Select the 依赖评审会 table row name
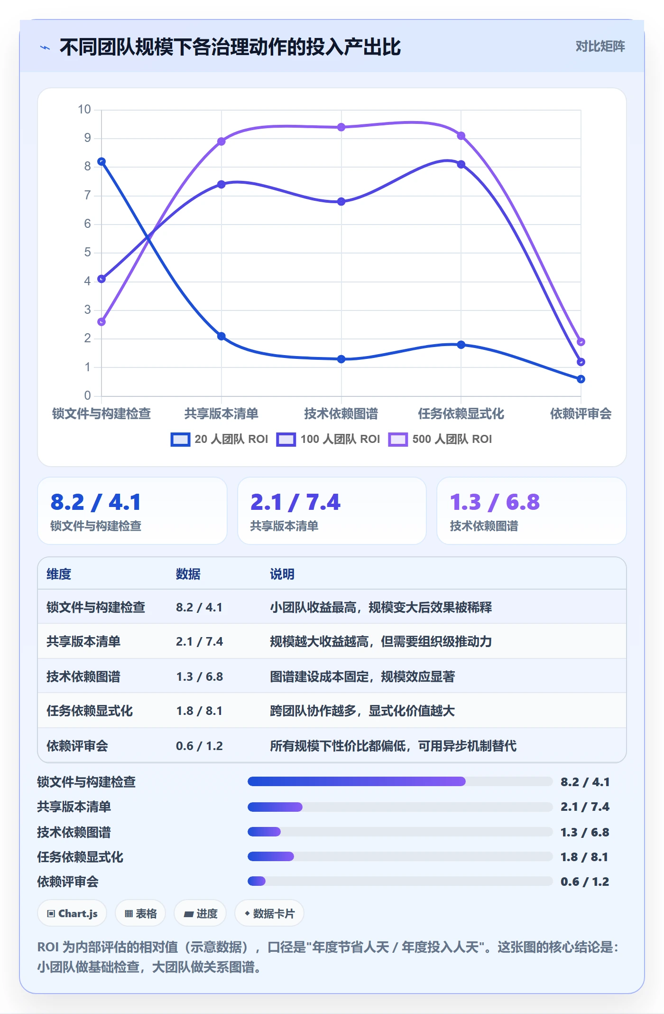The width and height of the screenshot is (664, 1014). pos(77,746)
